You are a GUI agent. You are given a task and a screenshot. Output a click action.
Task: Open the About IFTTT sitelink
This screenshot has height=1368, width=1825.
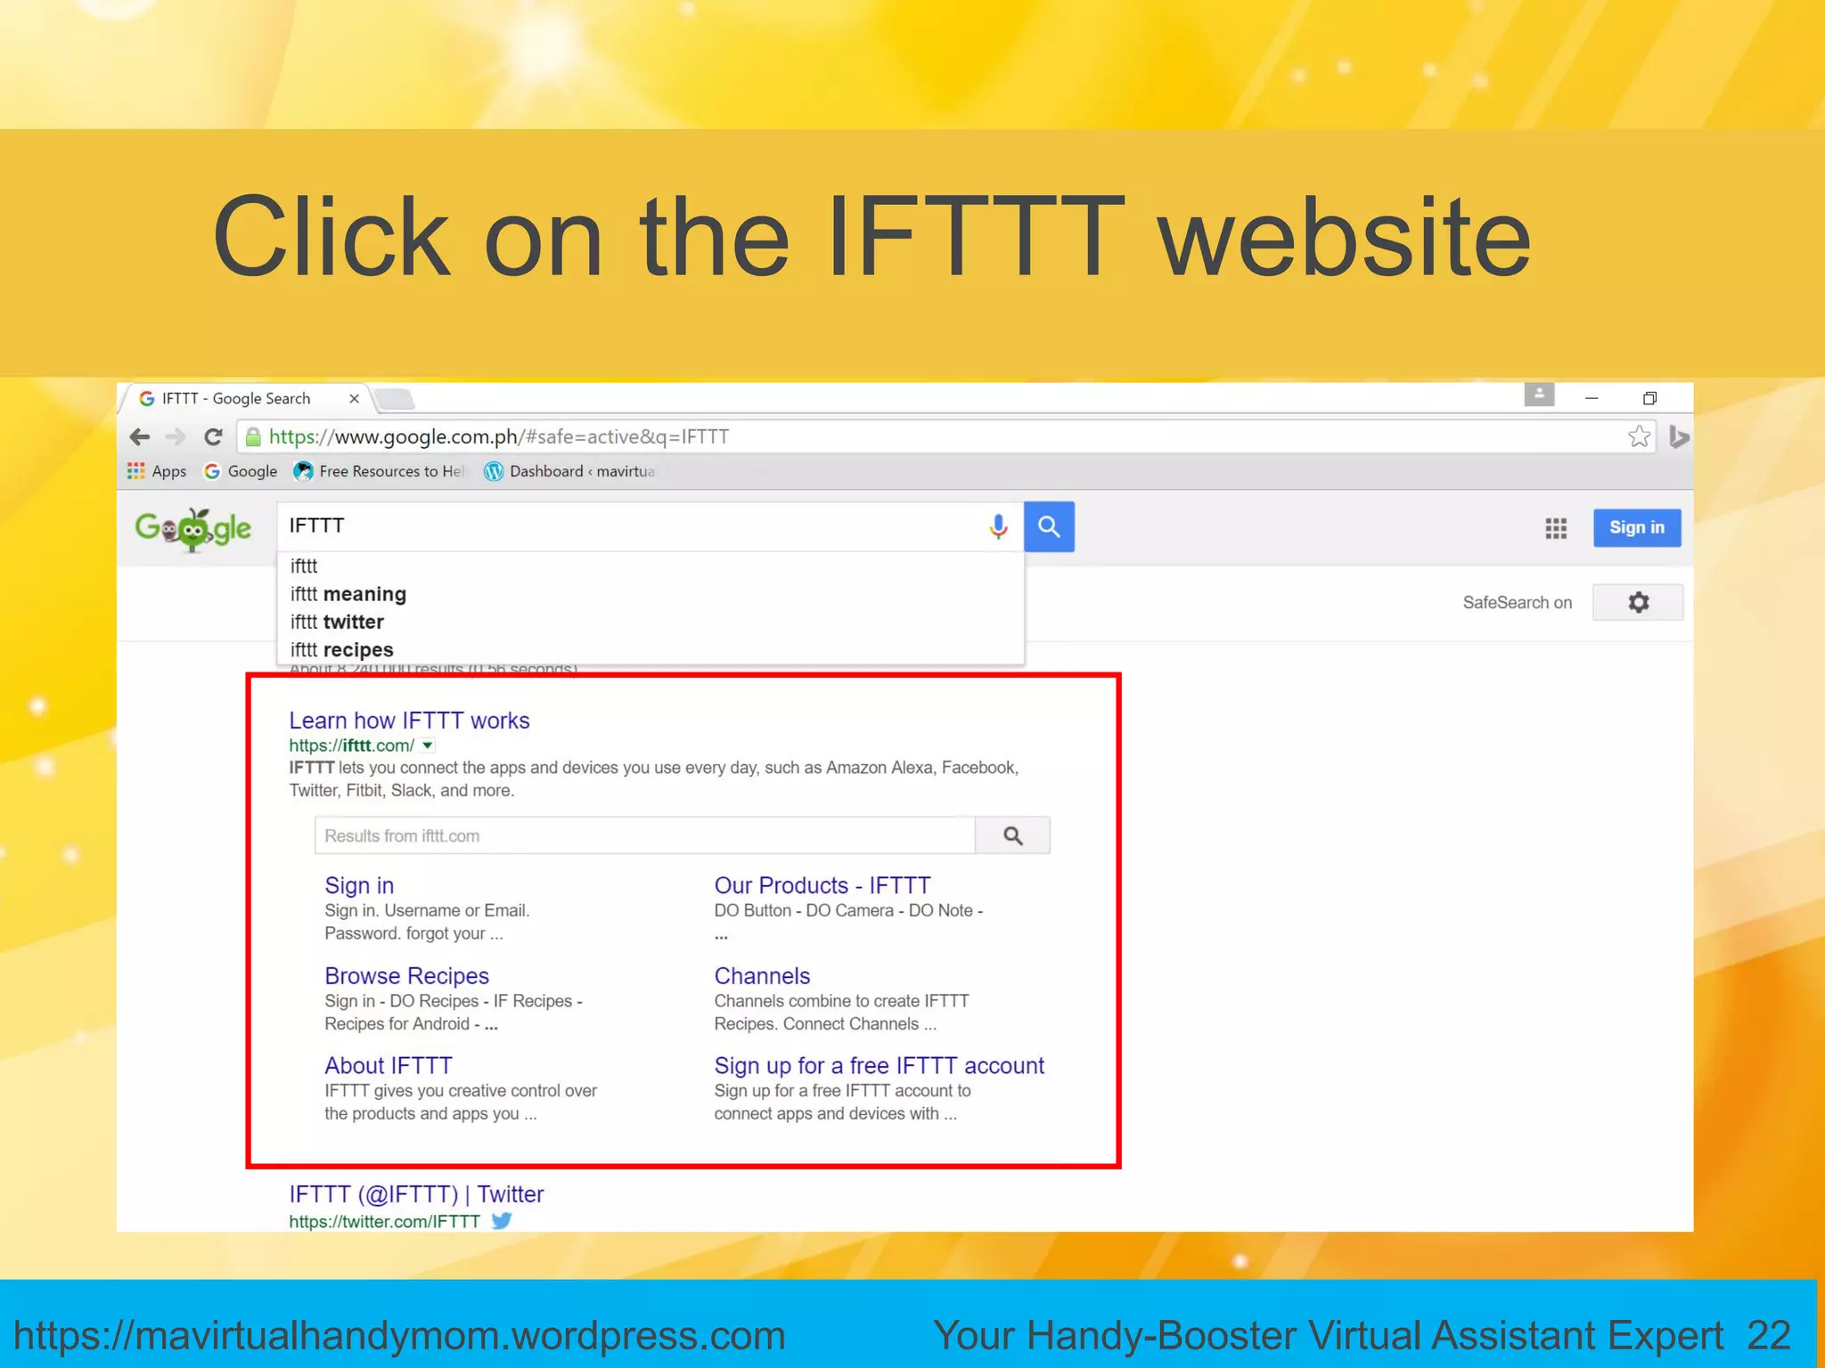coord(388,1065)
